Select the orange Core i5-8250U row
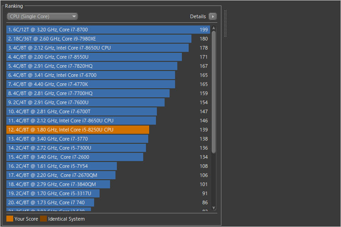 [108, 130]
